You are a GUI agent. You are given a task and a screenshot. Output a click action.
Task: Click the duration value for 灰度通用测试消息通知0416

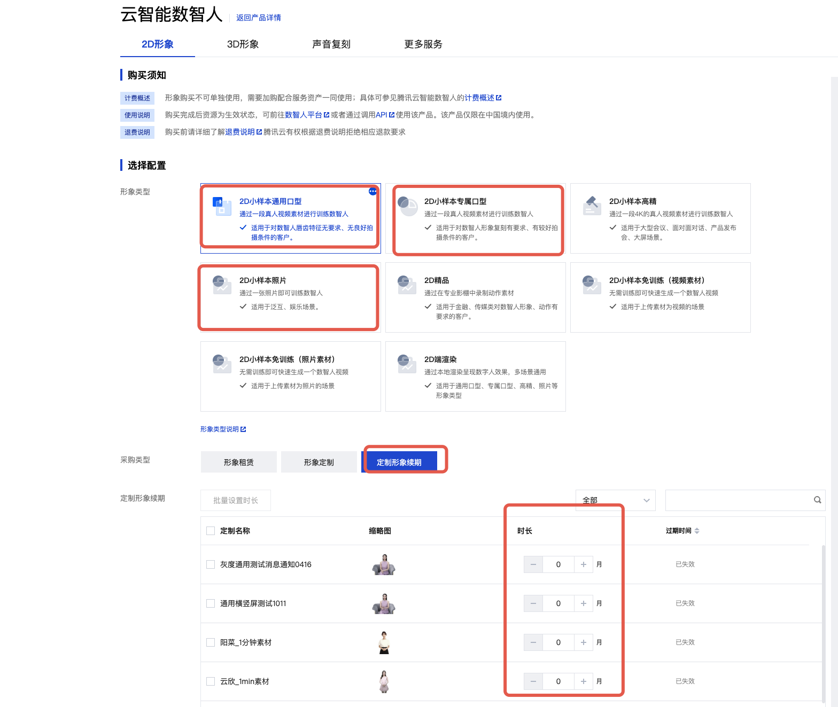tap(558, 564)
